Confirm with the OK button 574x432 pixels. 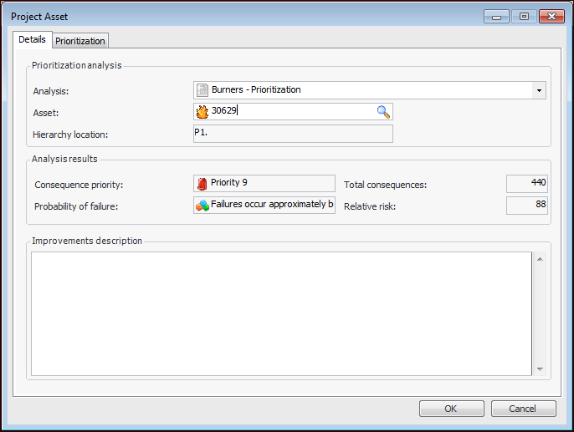(451, 409)
